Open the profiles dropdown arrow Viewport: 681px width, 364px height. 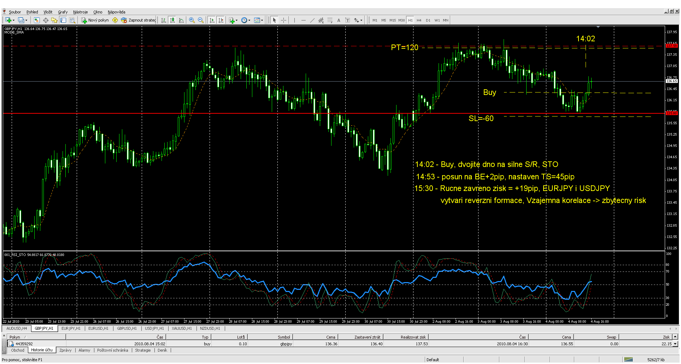click(26, 20)
